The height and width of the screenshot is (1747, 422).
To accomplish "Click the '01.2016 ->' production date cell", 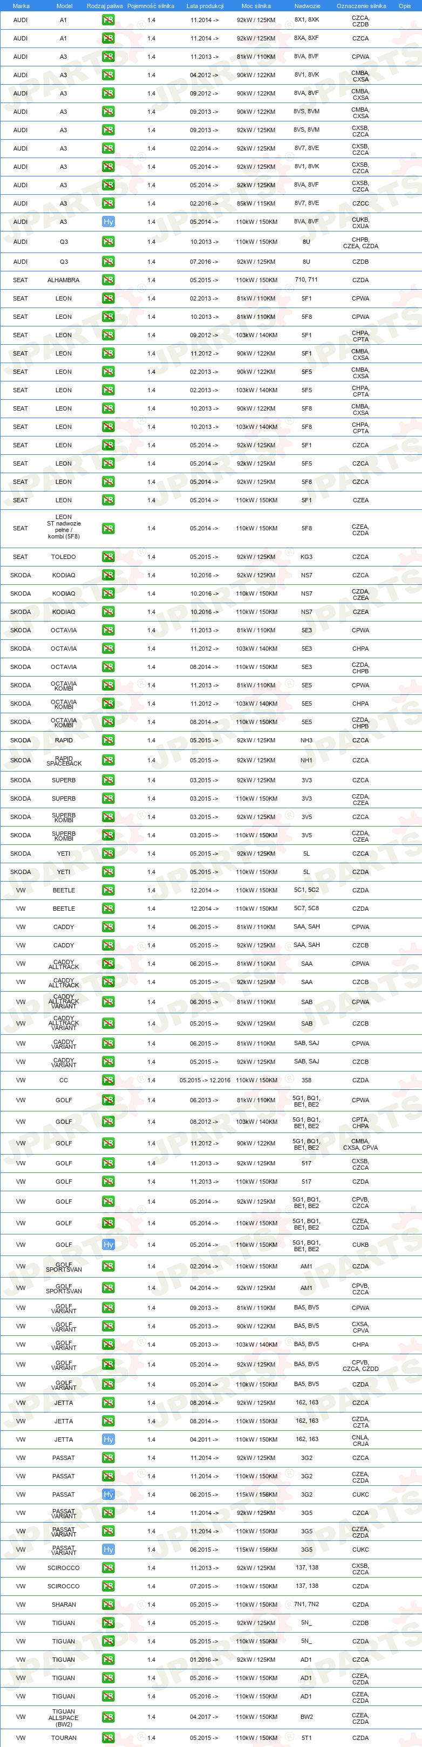I will (x=204, y=1660).
